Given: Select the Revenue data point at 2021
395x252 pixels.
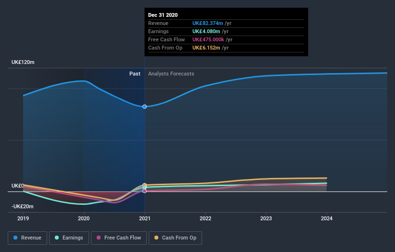Looking at the screenshot, I should coord(145,107).
